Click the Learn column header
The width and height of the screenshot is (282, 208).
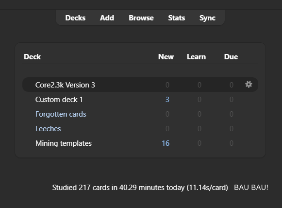click(x=196, y=57)
